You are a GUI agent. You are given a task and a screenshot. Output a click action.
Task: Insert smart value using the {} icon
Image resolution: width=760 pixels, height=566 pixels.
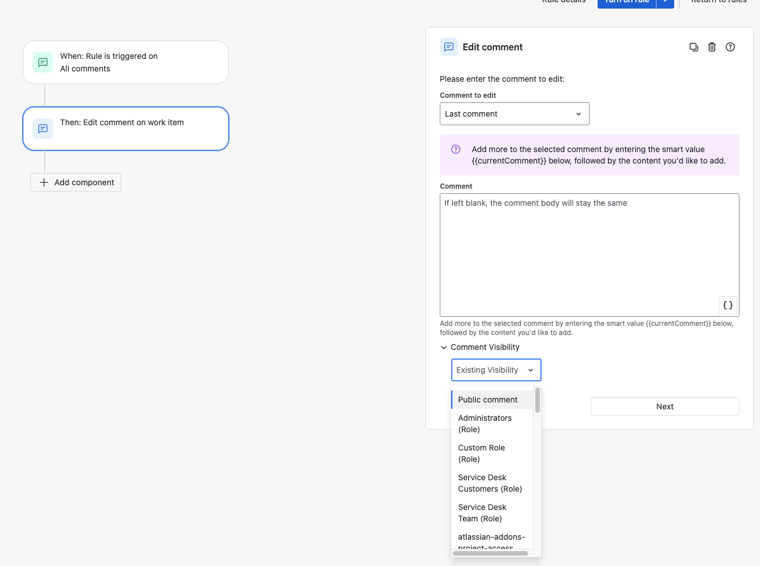point(727,305)
